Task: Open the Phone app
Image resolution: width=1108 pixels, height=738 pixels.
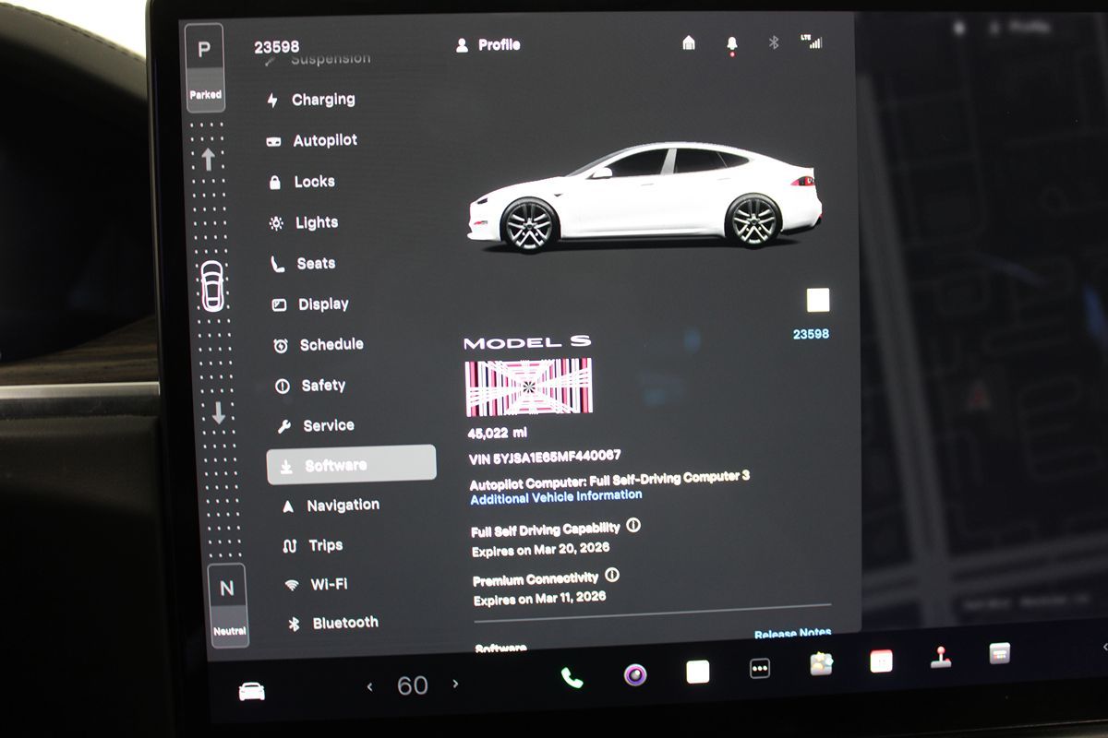Action: pos(572,678)
